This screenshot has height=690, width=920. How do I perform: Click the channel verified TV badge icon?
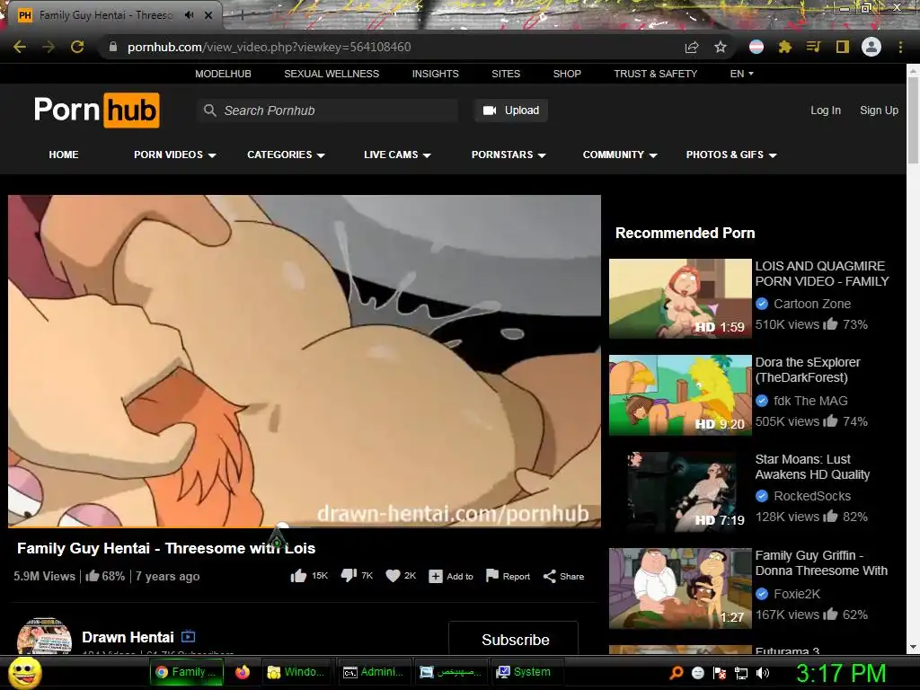[189, 637]
